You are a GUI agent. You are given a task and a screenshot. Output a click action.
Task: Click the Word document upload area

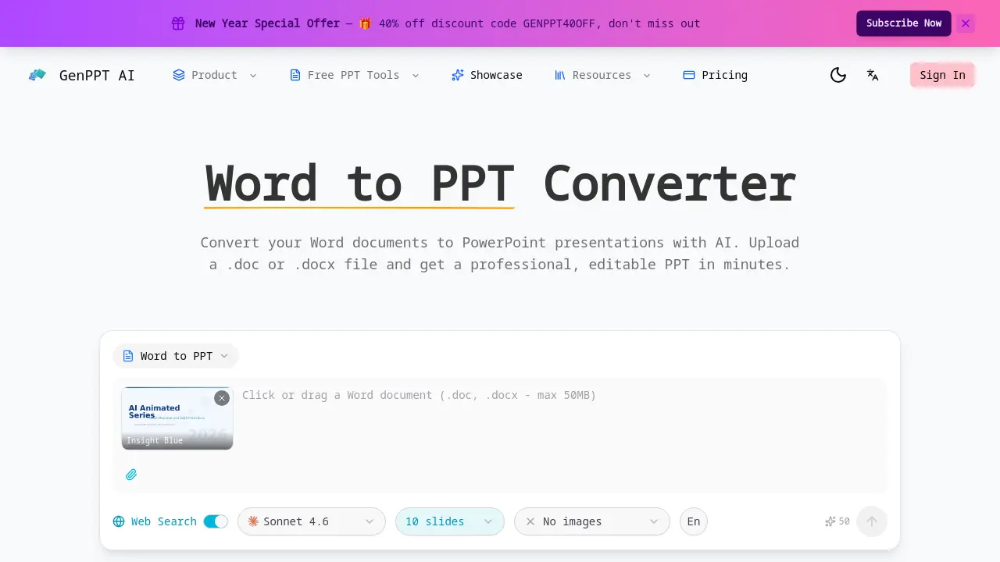(500, 436)
